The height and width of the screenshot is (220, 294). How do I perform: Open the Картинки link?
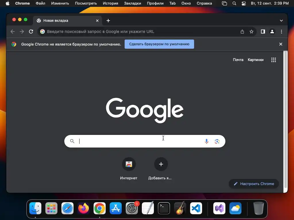pyautogui.click(x=256, y=60)
